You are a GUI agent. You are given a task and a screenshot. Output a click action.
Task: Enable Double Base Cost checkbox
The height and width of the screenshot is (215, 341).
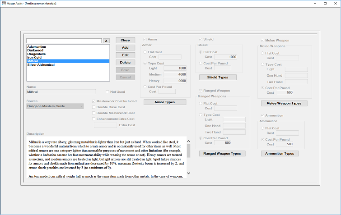click(94, 107)
